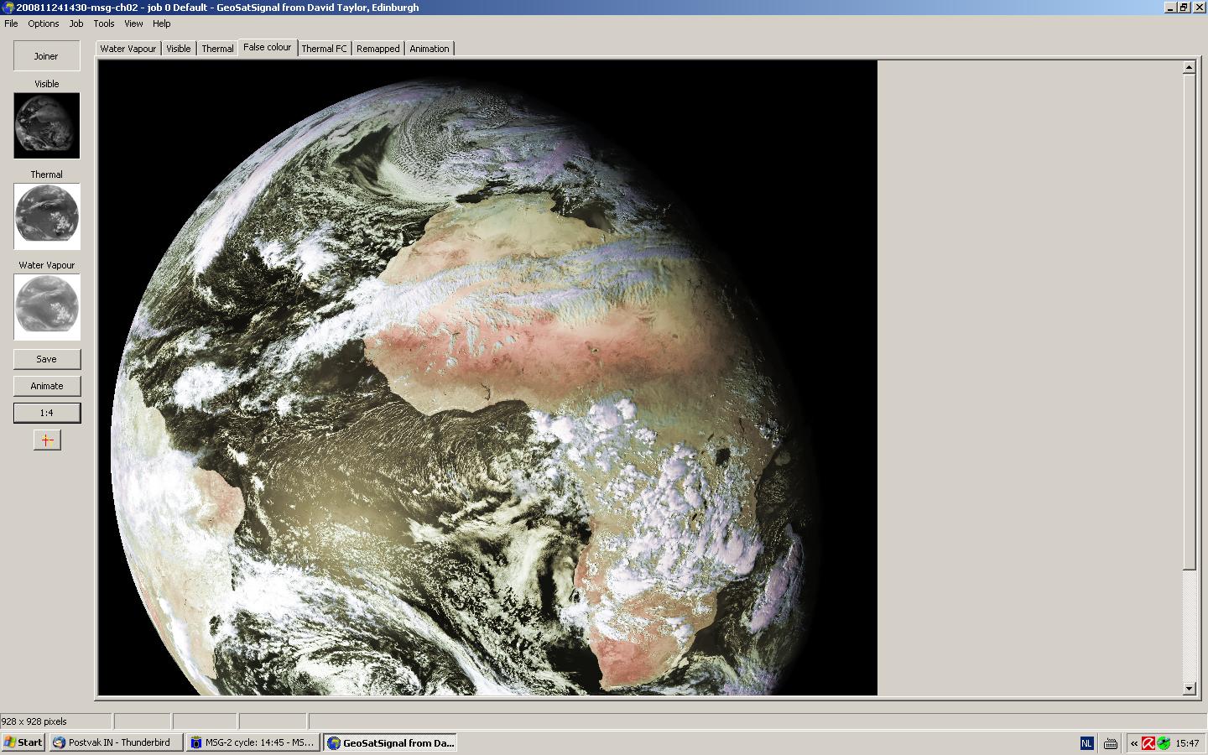Click the GeoSatSignal title bar icon
This screenshot has height=755, width=1208.
point(8,8)
